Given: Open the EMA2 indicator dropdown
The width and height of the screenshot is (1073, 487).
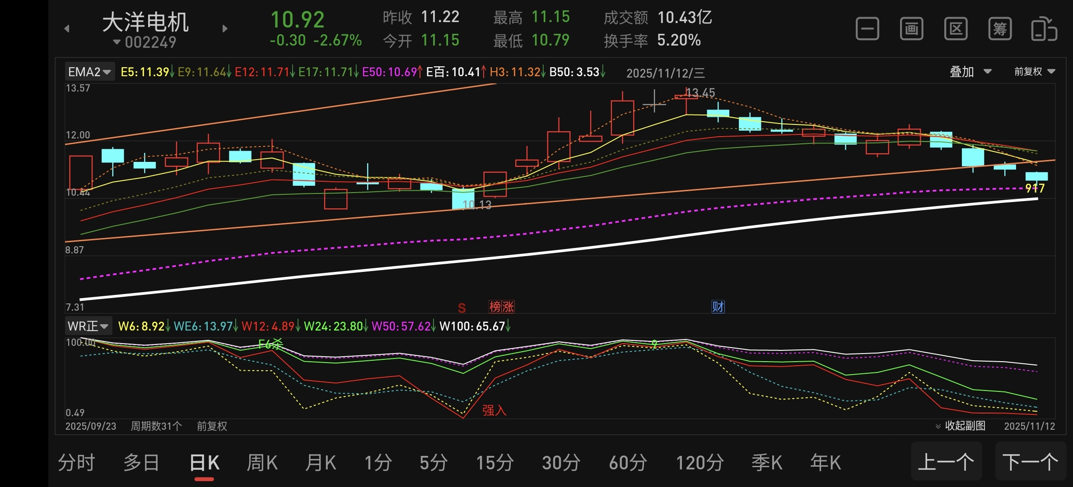Looking at the screenshot, I should (89, 72).
